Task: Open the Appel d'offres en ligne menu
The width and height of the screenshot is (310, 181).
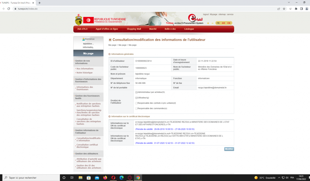Action: pyautogui.click(x=107, y=29)
